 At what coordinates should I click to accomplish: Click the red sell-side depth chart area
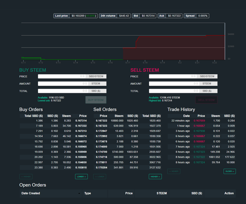point(174,48)
